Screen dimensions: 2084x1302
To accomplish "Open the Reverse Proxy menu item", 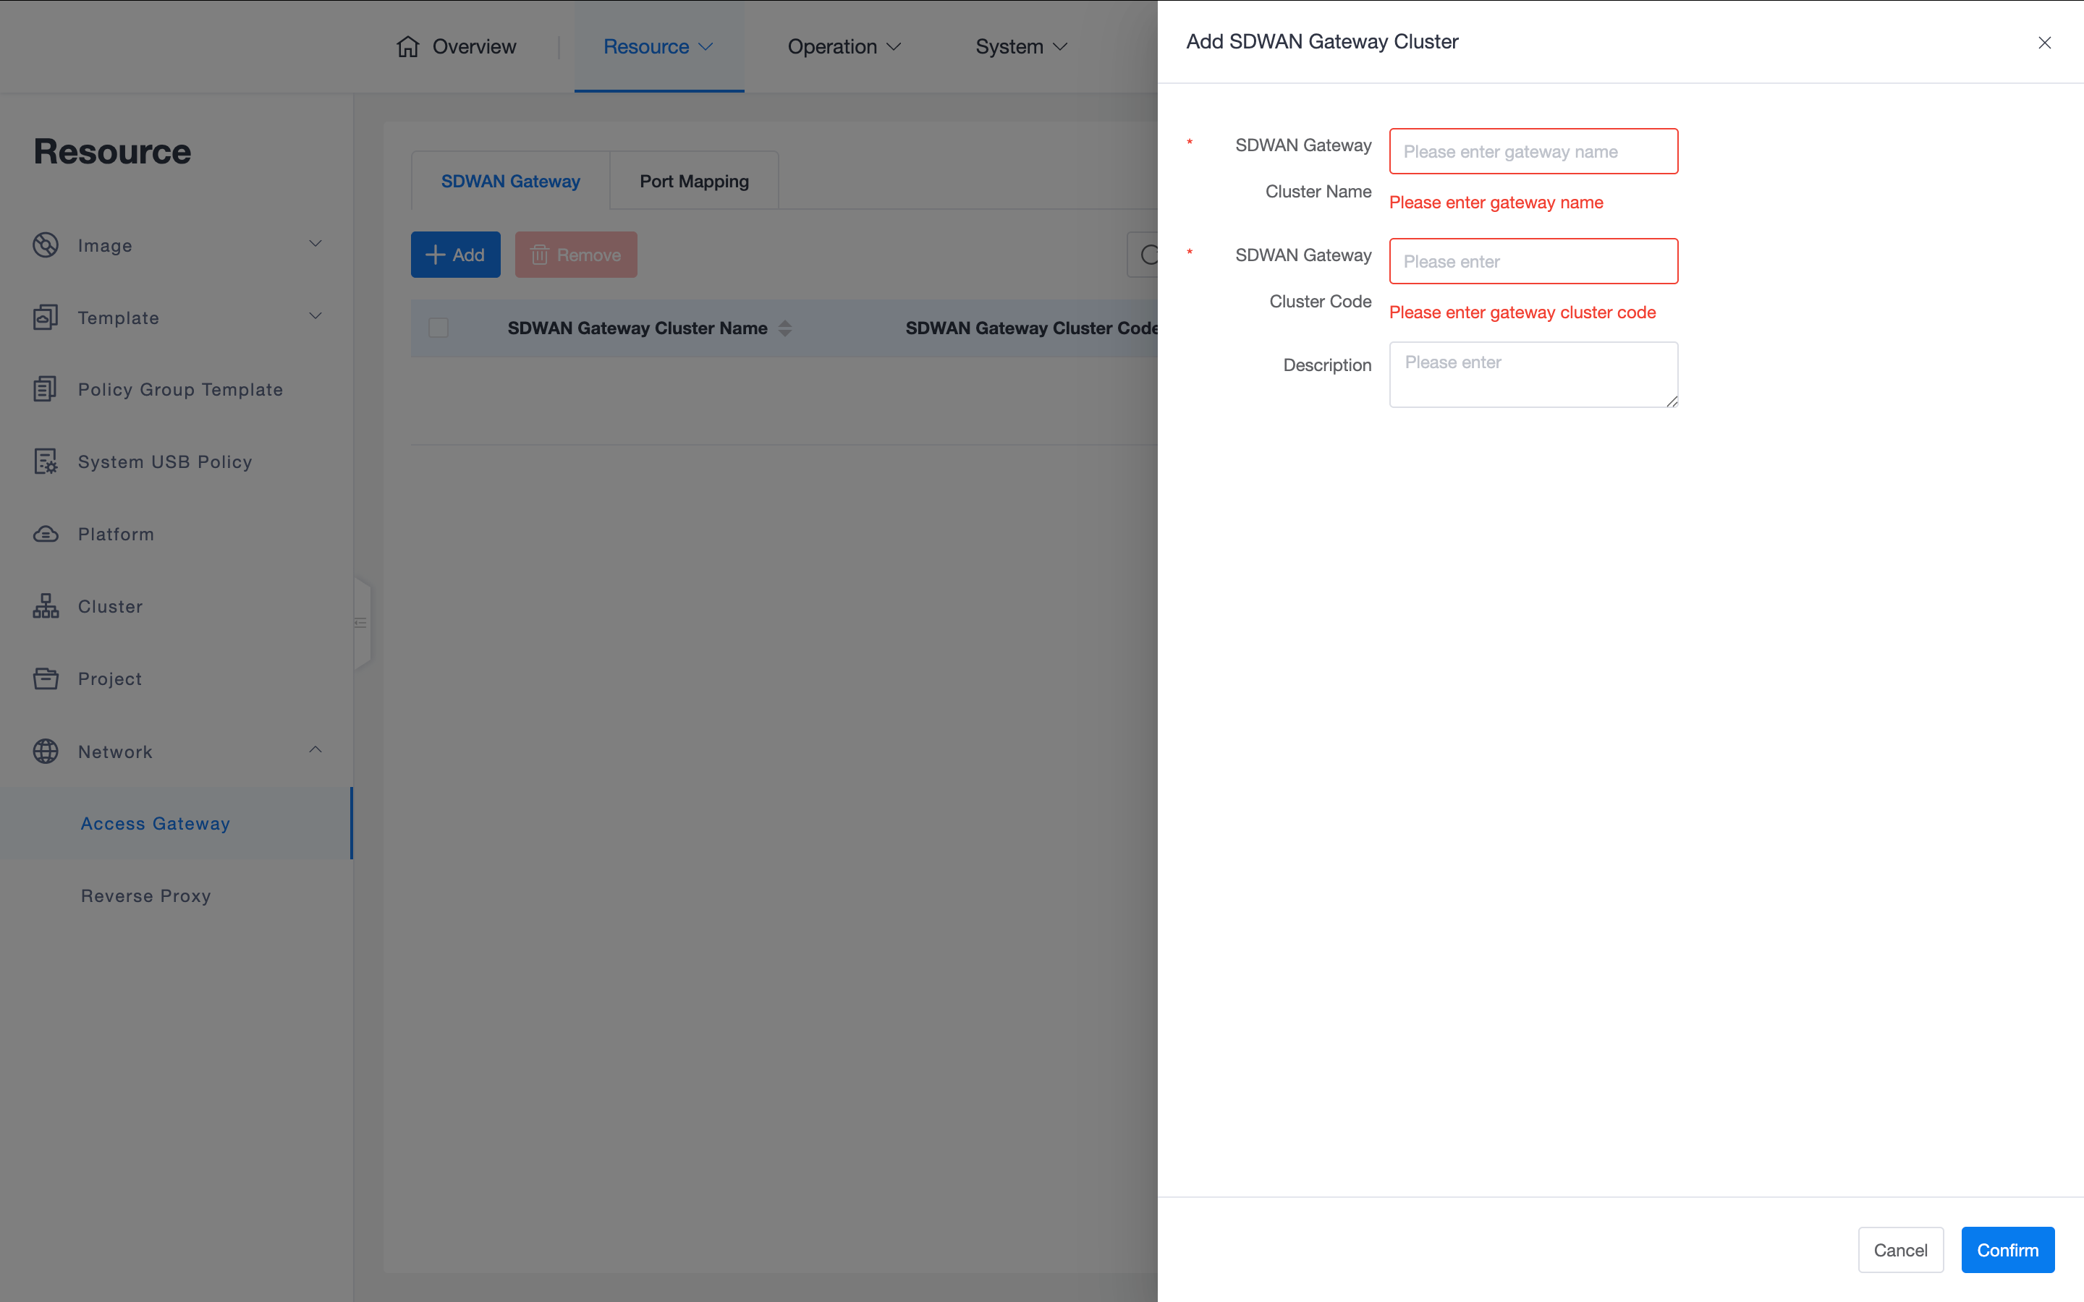I will tap(146, 895).
